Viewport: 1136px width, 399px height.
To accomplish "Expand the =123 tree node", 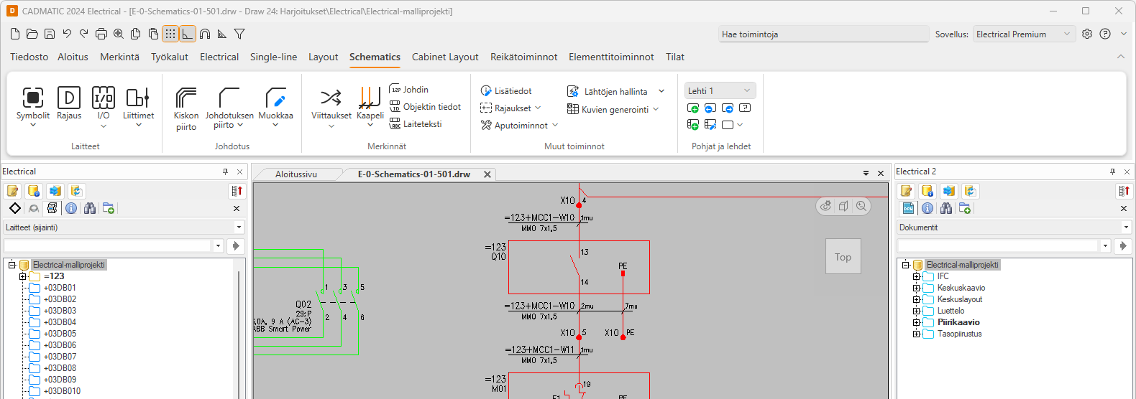I will [x=23, y=276].
